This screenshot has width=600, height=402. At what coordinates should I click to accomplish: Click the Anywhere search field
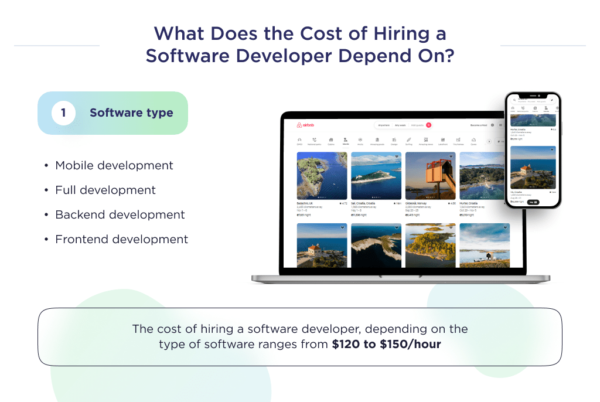pos(384,124)
